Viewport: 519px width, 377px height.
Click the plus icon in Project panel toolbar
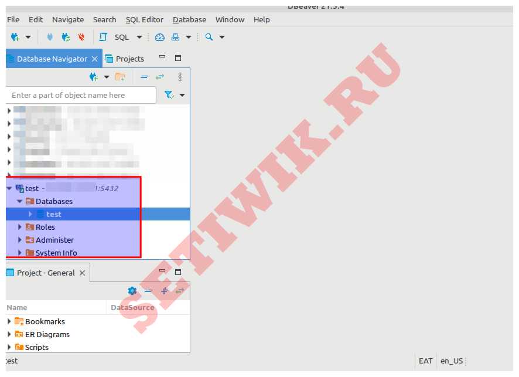[165, 291]
